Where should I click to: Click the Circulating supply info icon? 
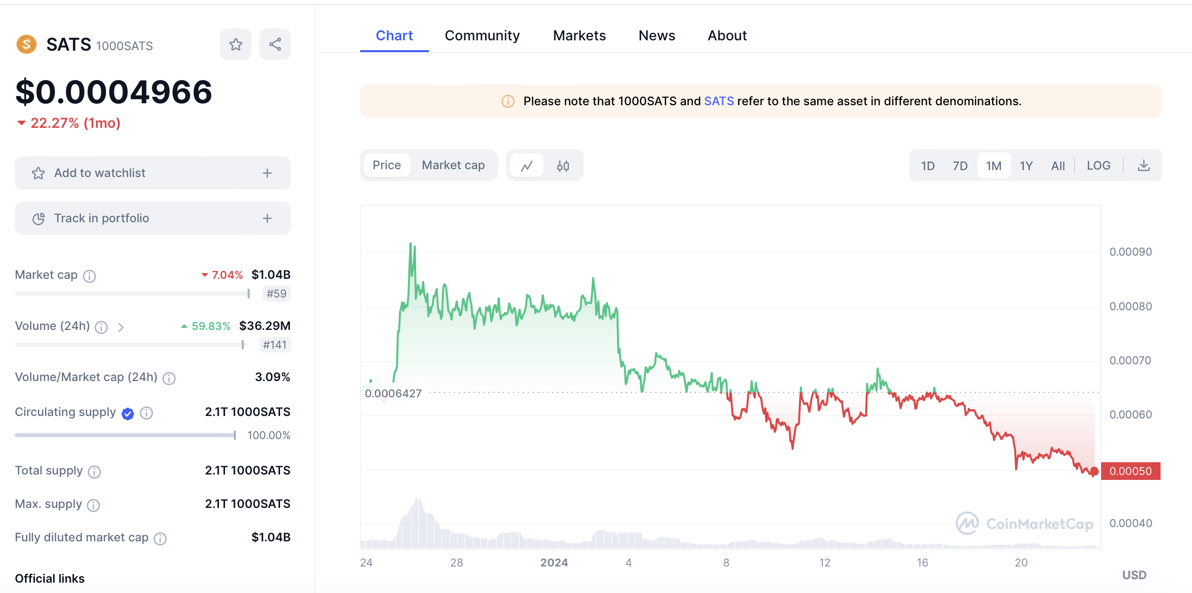(x=146, y=413)
